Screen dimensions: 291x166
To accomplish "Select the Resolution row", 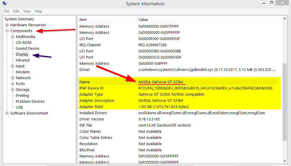I will coord(178,144).
